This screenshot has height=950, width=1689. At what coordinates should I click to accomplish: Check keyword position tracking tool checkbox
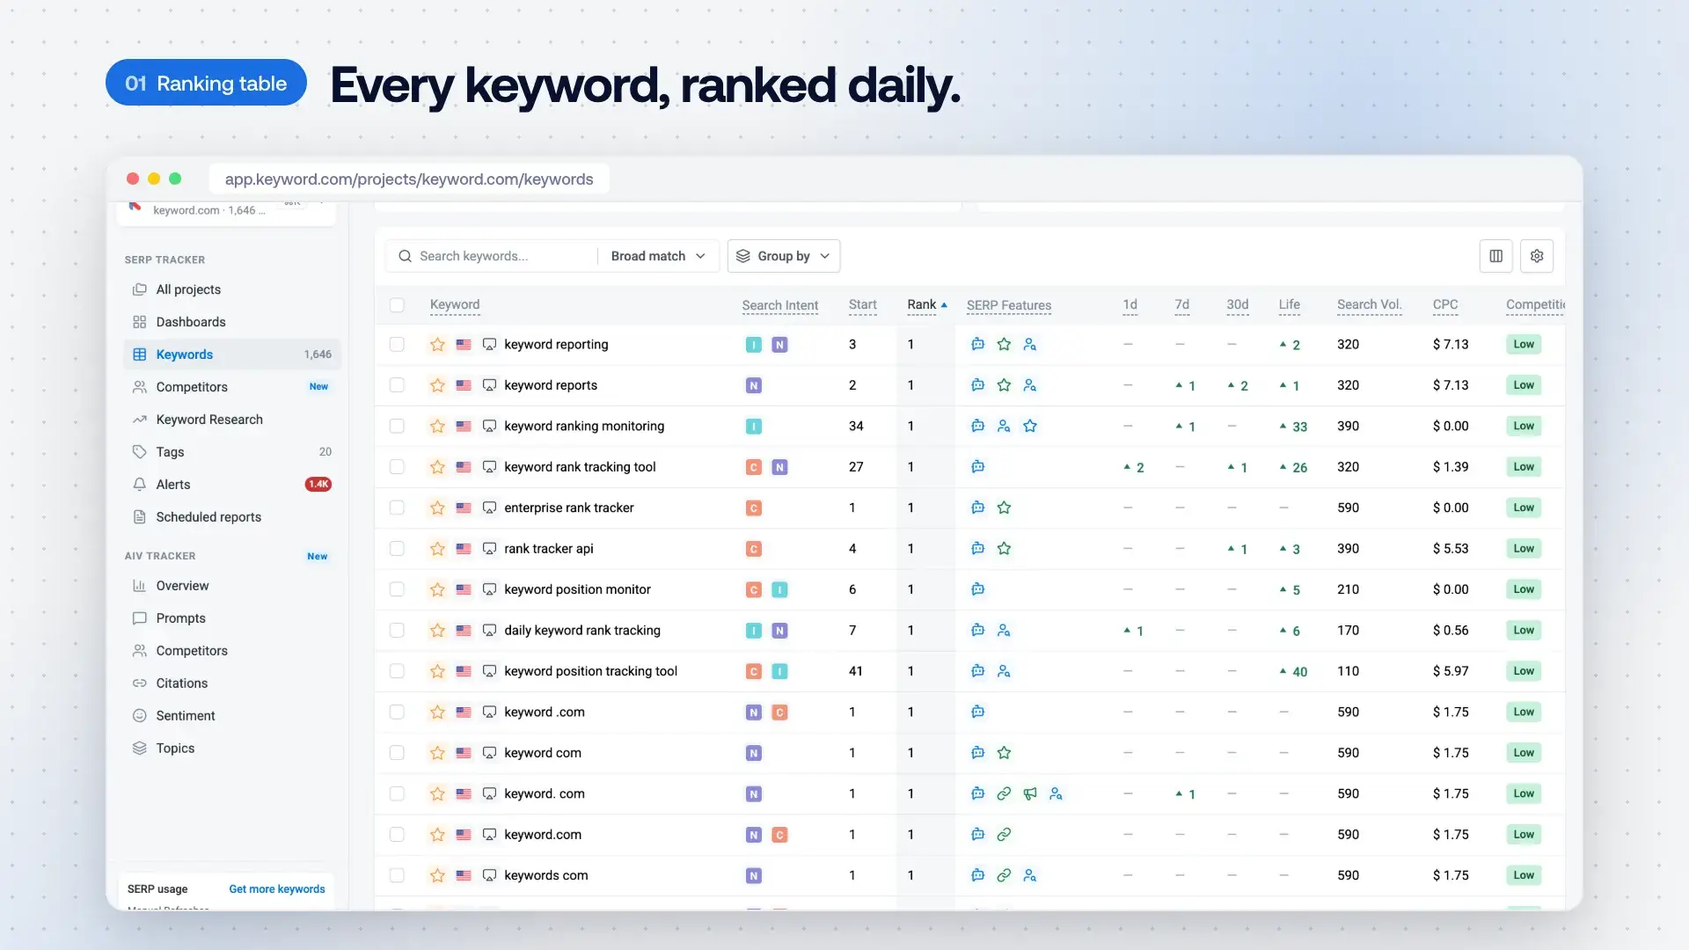coord(397,671)
